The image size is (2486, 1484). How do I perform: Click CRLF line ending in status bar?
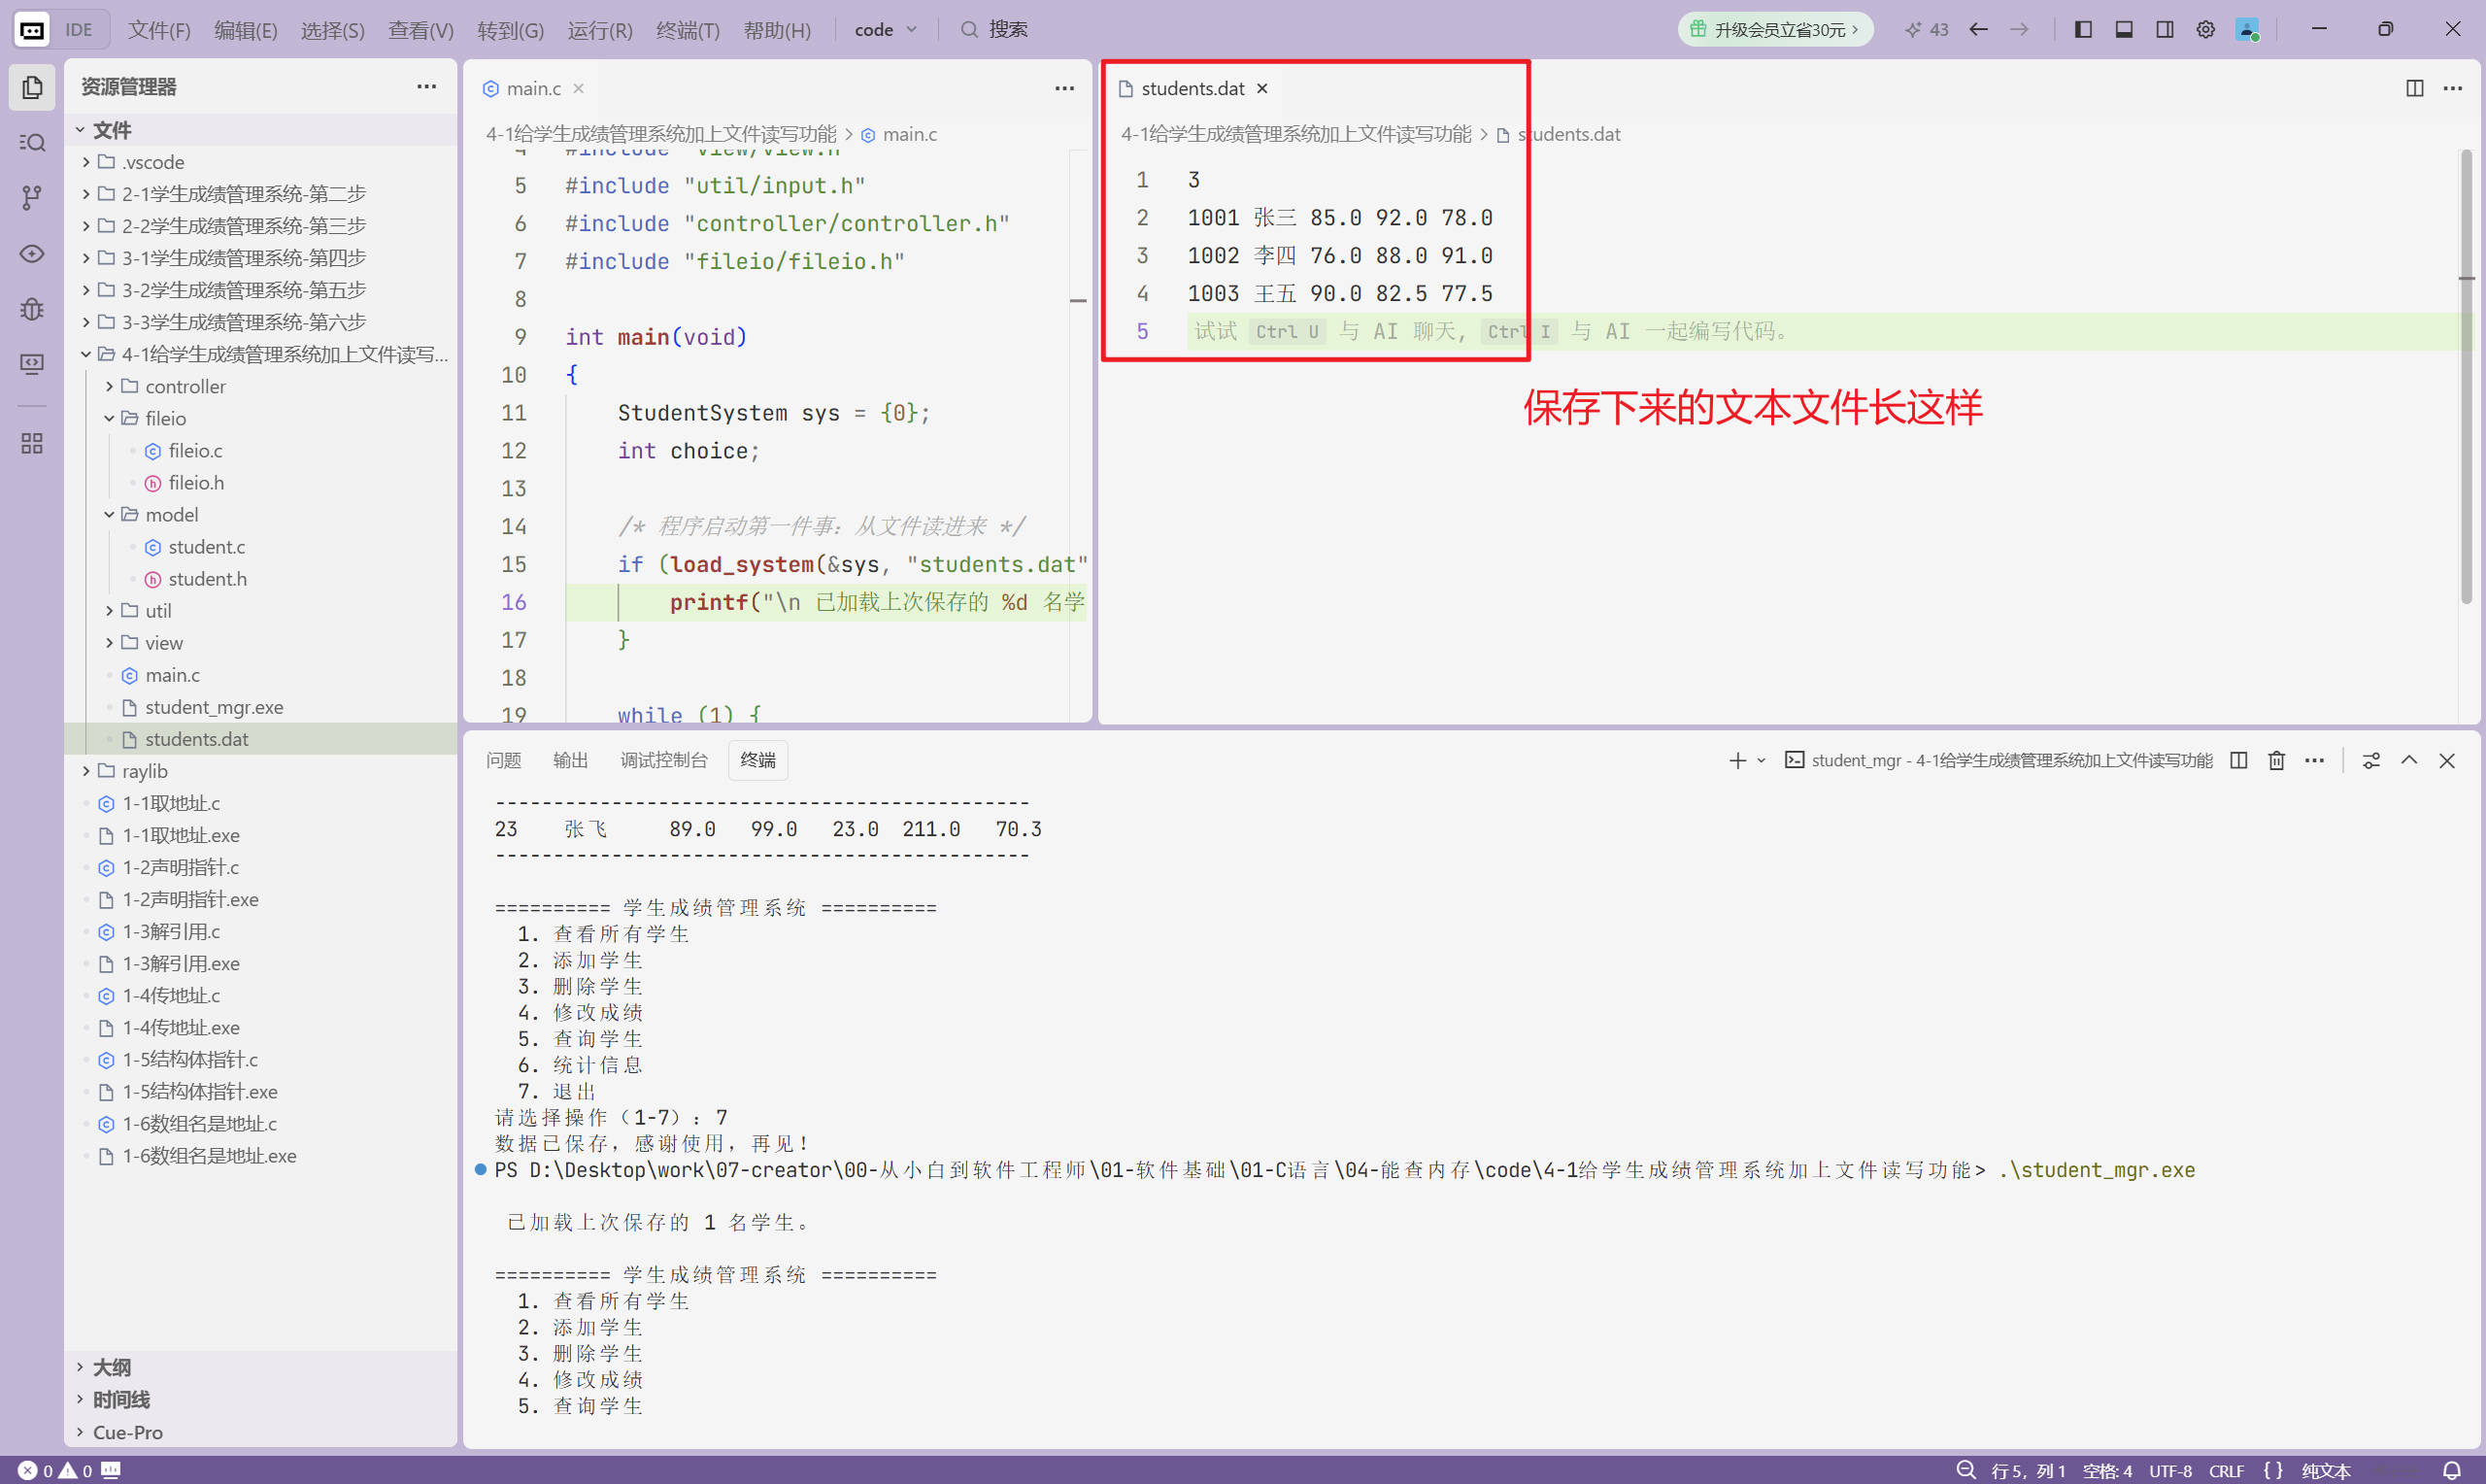click(x=2226, y=1471)
